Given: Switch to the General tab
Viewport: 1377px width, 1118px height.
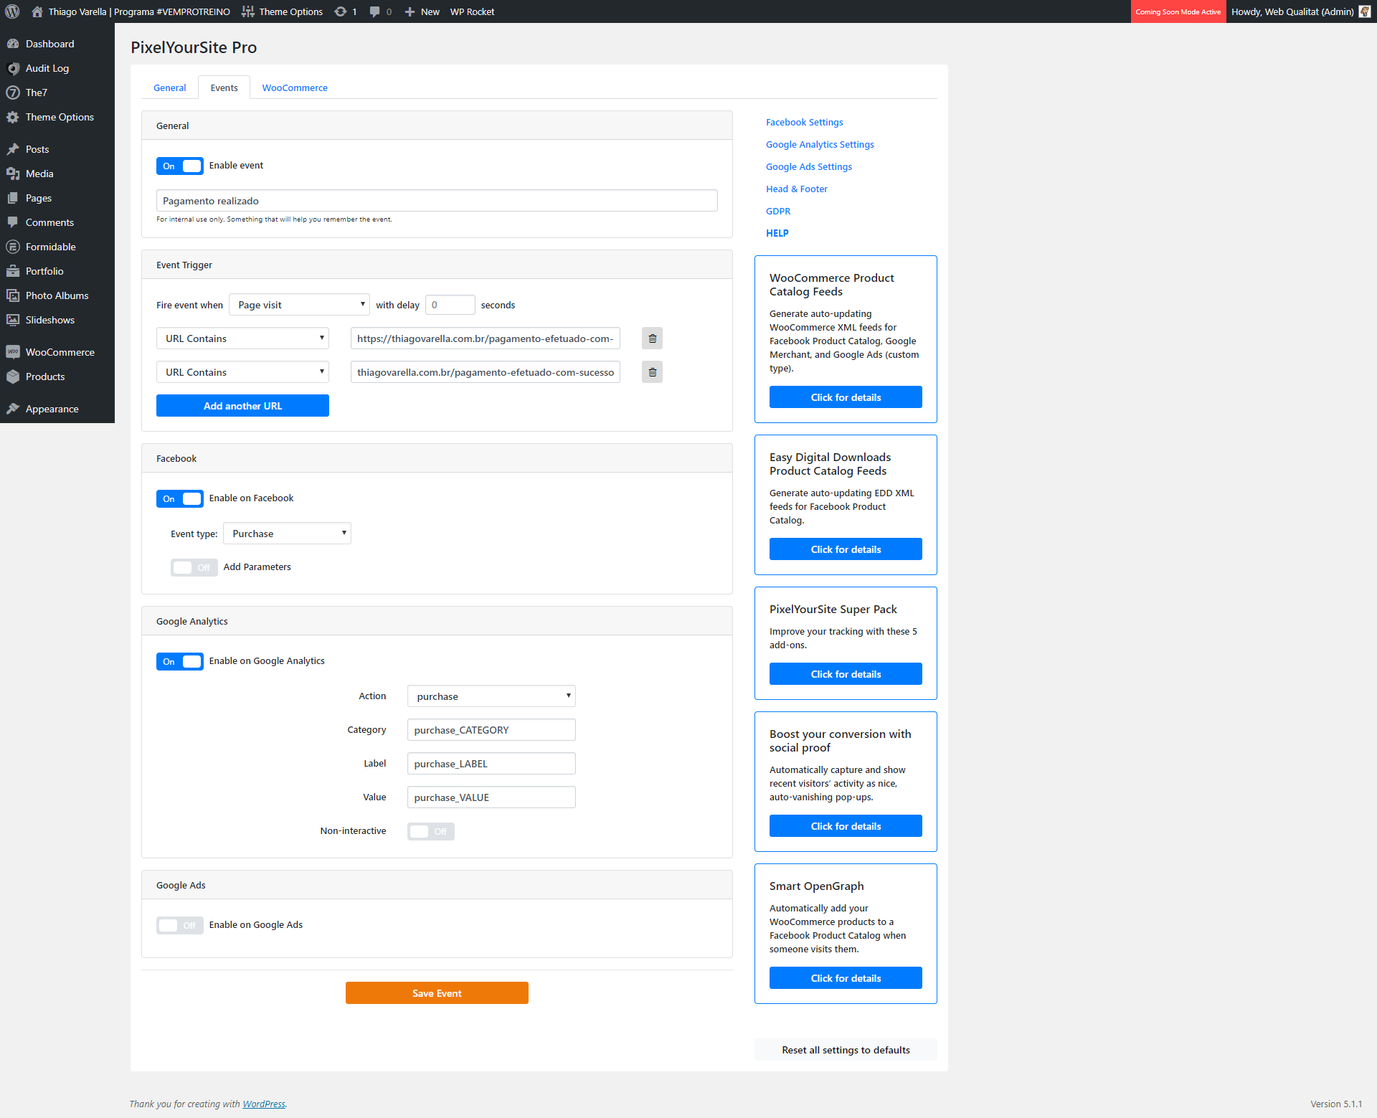Looking at the screenshot, I should point(170,87).
